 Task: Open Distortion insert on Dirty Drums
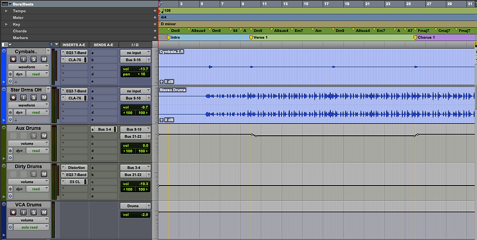[x=74, y=167]
